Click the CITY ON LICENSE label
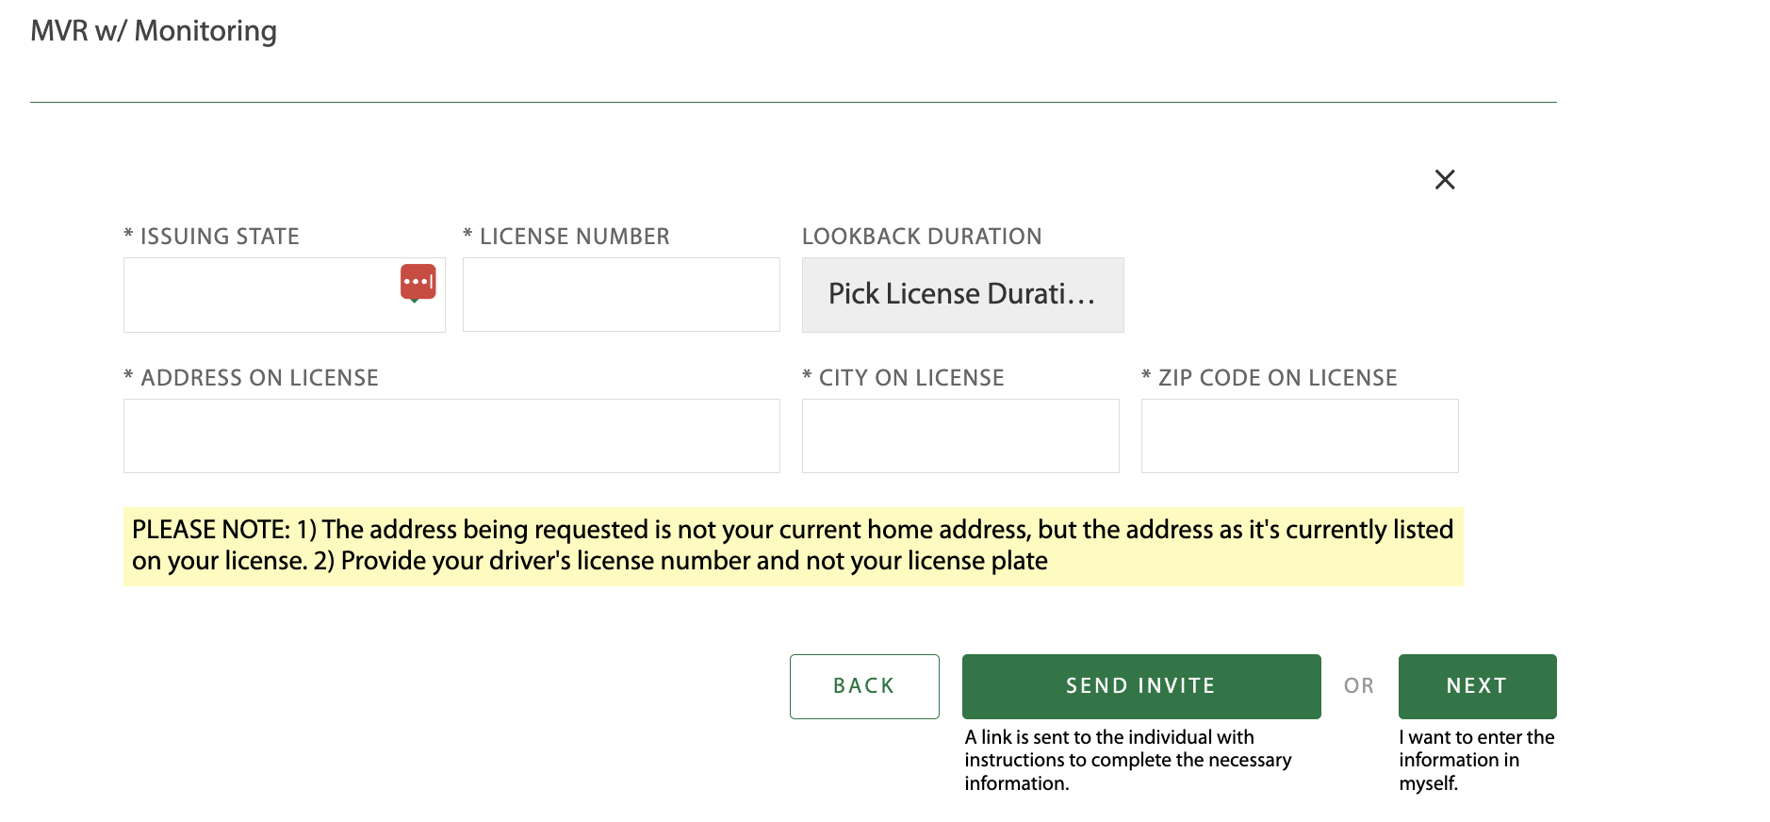 pos(903,378)
